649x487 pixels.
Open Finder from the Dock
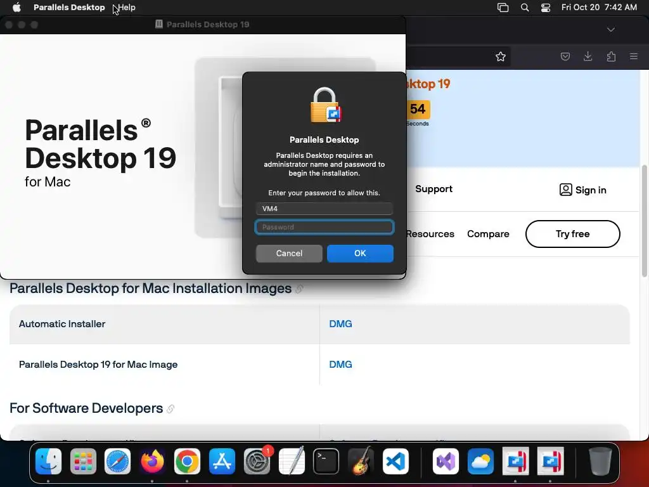coord(48,461)
